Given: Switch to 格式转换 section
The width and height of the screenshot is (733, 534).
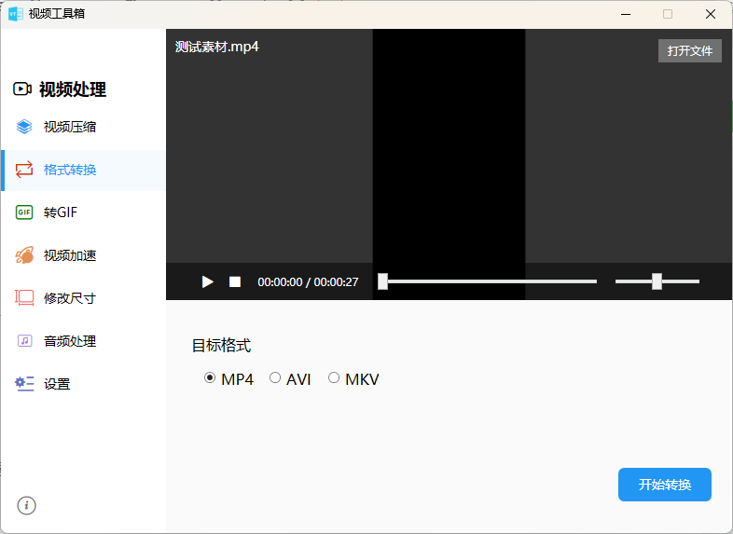Looking at the screenshot, I should (x=84, y=170).
